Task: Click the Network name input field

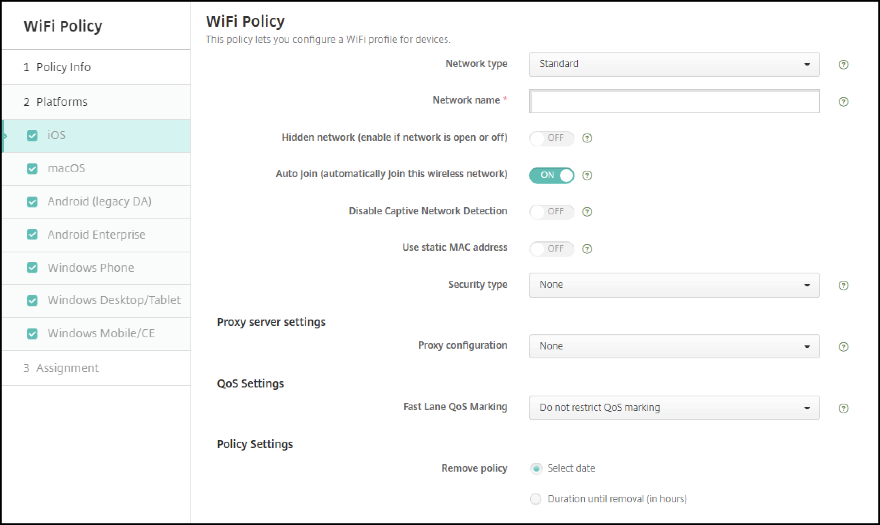Action: pos(674,102)
